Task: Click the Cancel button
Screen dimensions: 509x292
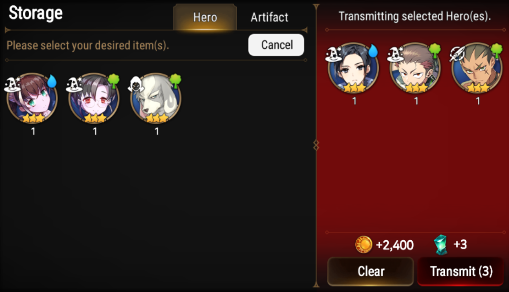Action: 276,45
